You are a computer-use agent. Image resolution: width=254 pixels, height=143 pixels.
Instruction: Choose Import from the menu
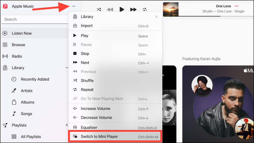point(115,26)
